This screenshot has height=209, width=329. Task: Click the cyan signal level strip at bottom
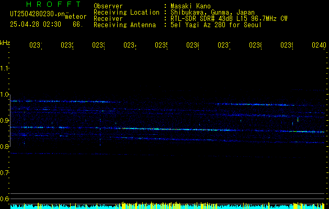coord(167,206)
